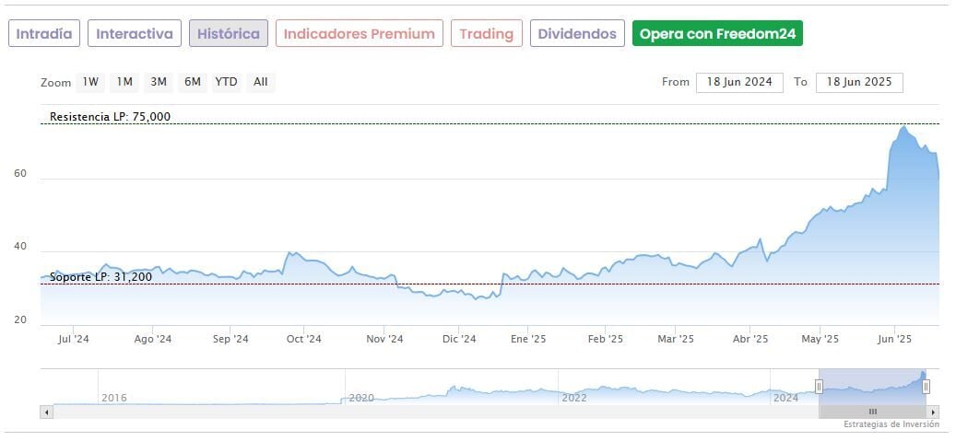Edit the From date field
Screen dimensions: 956x441
739,82
